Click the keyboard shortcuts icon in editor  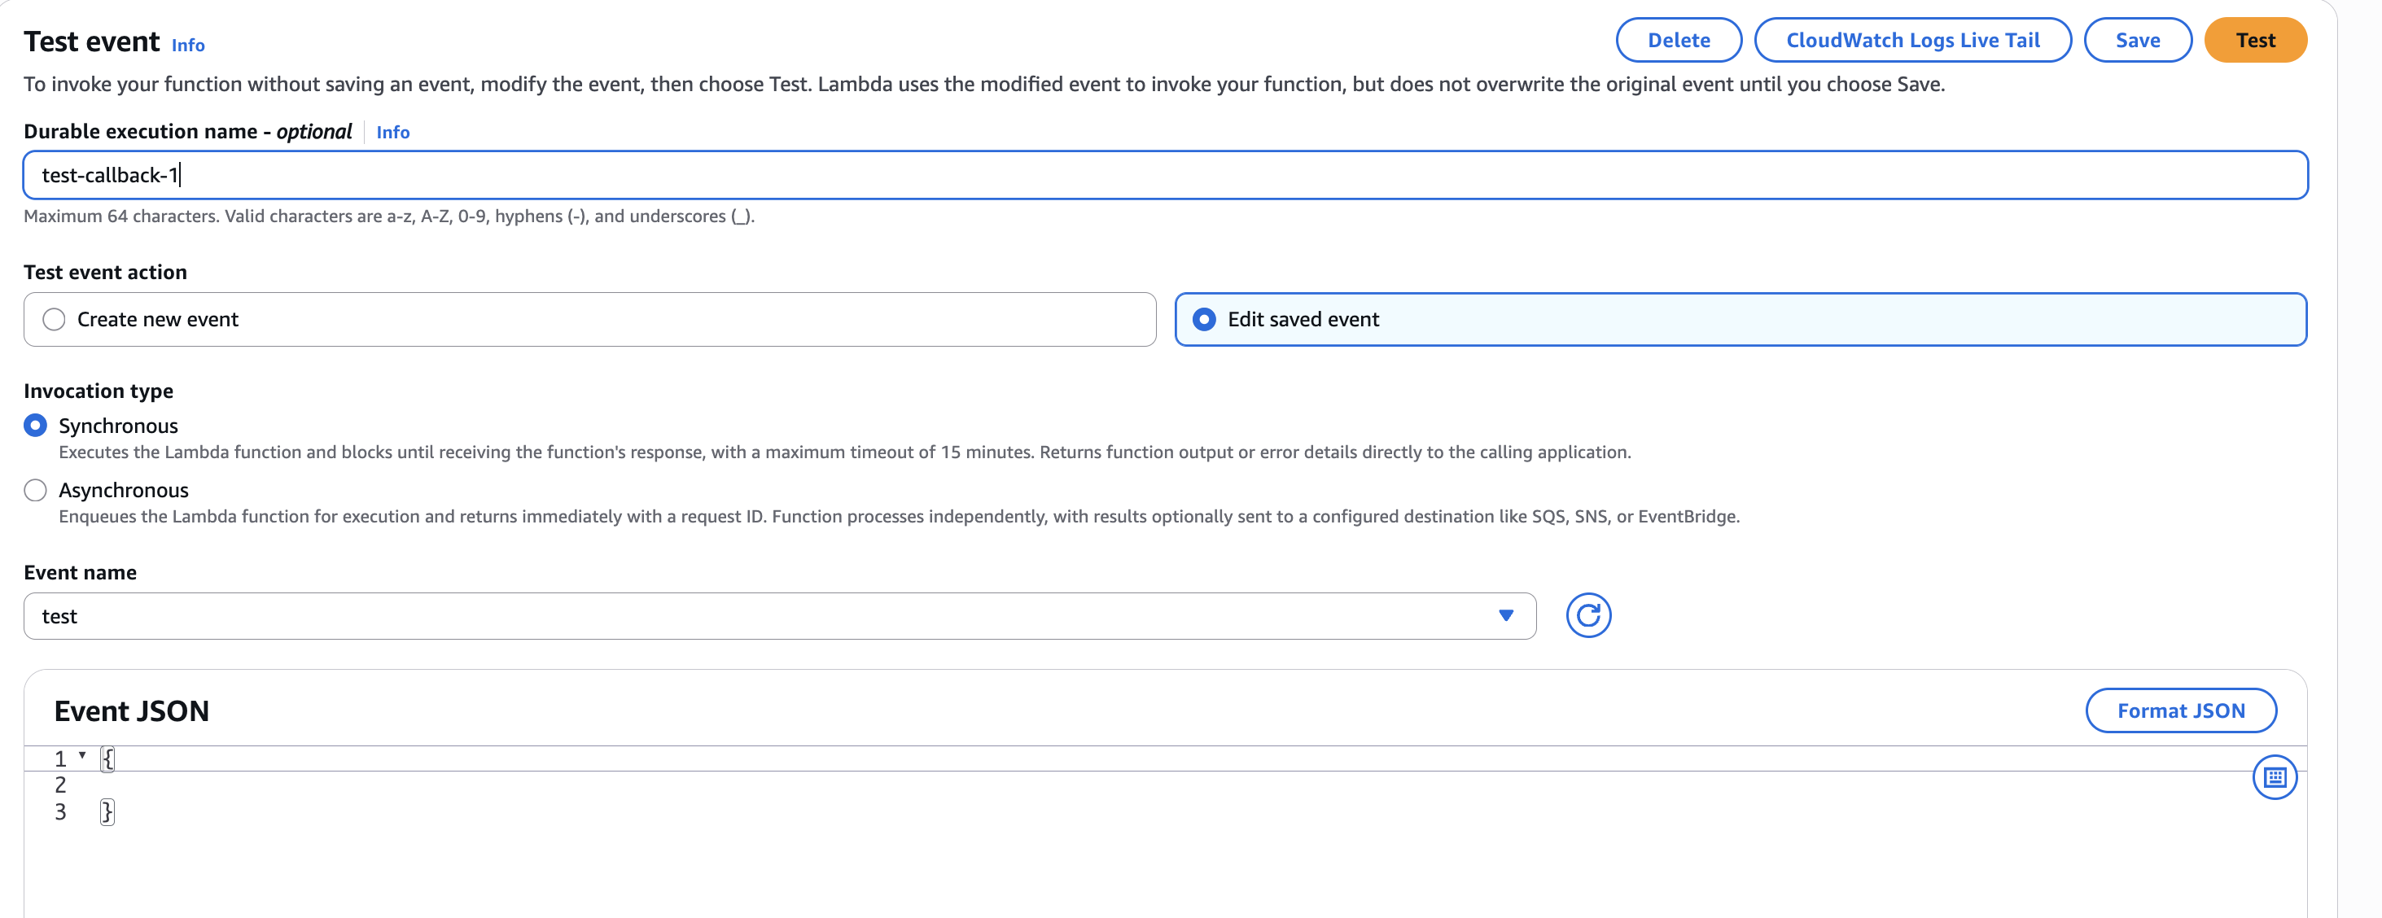(x=2274, y=777)
